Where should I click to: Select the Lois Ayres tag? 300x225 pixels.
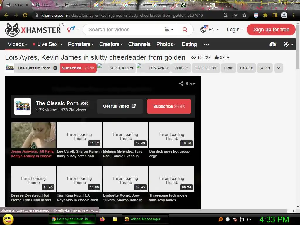click(x=154, y=68)
